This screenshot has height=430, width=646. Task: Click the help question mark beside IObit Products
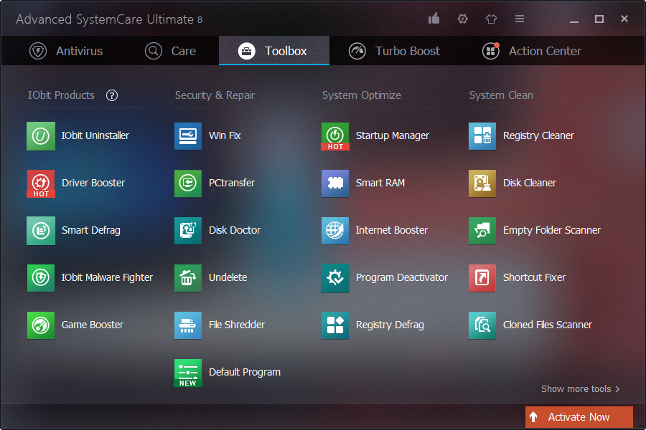click(112, 95)
